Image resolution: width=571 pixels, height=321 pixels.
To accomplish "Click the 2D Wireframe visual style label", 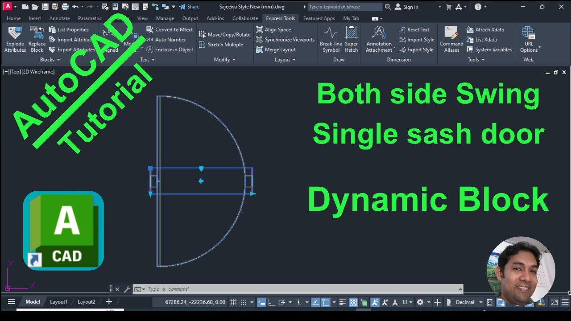I will [38, 72].
